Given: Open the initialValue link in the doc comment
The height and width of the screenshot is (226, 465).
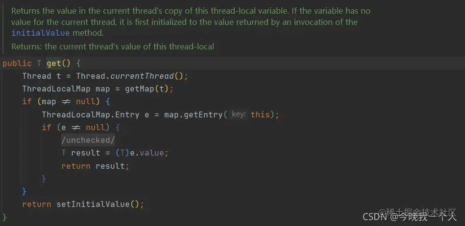Looking at the screenshot, I should pos(40,33).
